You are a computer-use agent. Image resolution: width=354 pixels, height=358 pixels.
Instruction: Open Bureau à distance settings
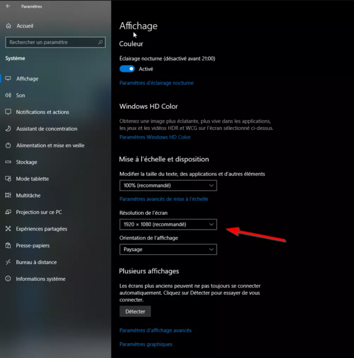click(36, 262)
